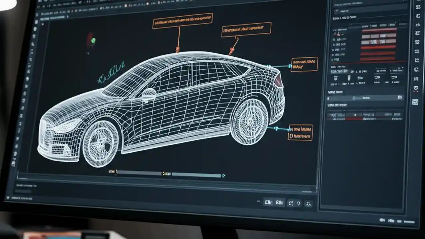Click the callout label pointing to the rear wheel
Image resolution: width=425 pixels, height=239 pixels.
coord(300,131)
